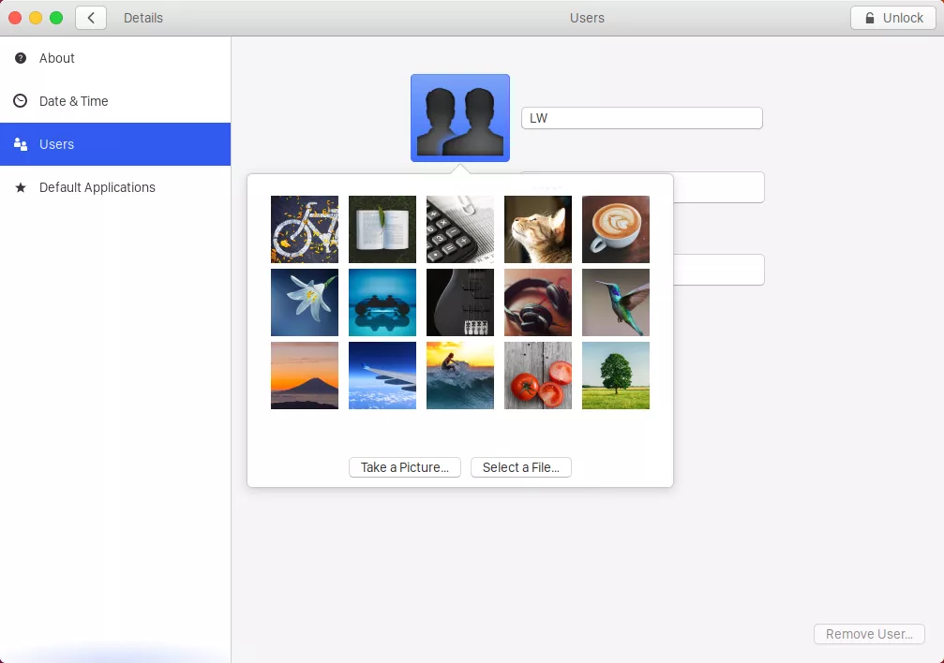Open the About section
Screen dimensions: 944x663
(115, 58)
